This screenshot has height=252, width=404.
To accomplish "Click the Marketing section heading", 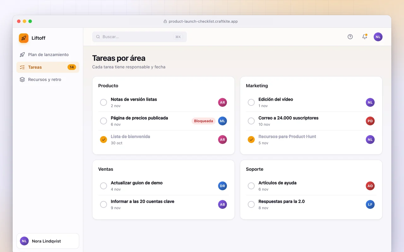I will [x=257, y=86].
